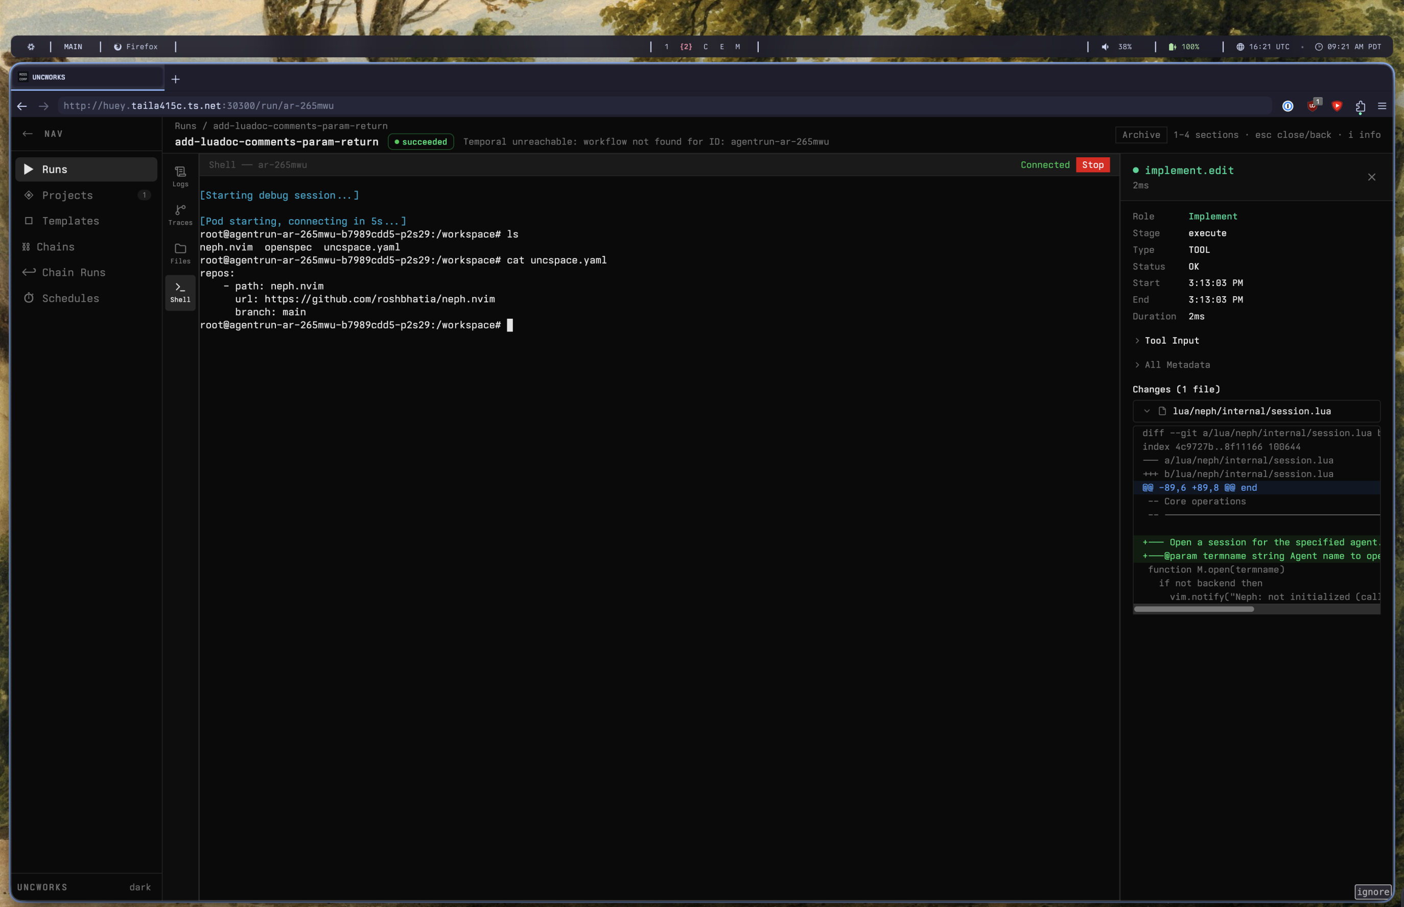Open the Traces panel icon
This screenshot has width=1404, height=907.
tap(180, 215)
